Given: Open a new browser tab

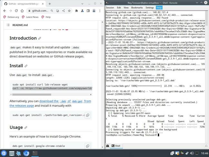Looking at the screenshot, I should click(50, 4).
